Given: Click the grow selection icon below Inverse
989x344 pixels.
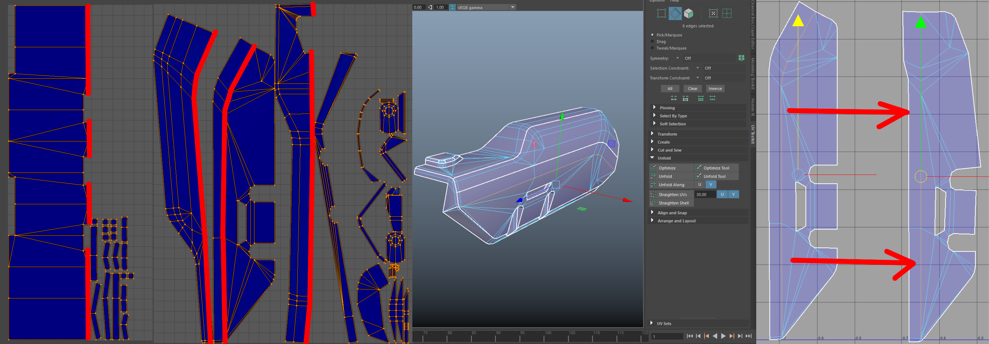Looking at the screenshot, I should coord(701,99).
